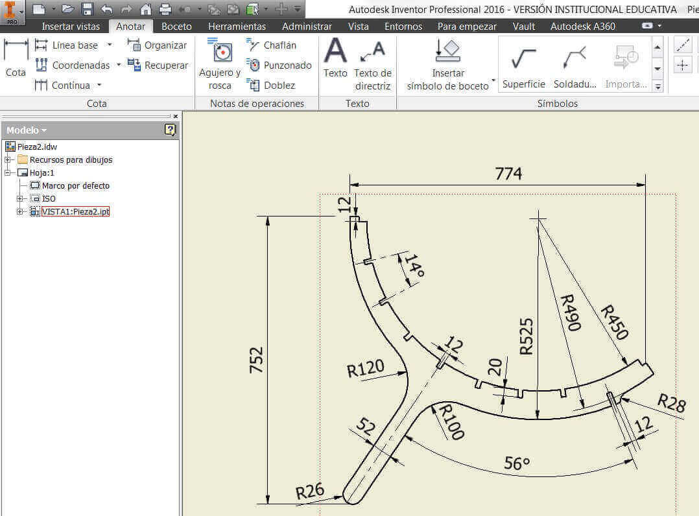Click the Agujero y rosca tool
The image size is (699, 516).
pos(220,64)
